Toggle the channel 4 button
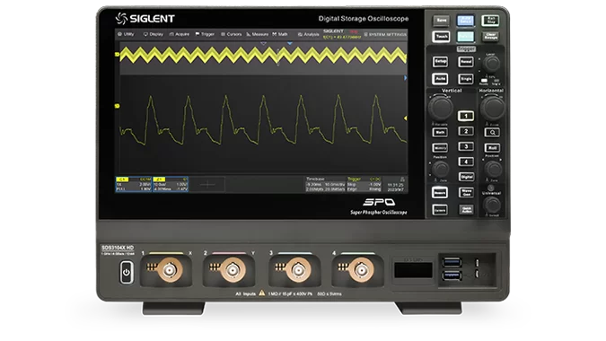 (x=466, y=162)
